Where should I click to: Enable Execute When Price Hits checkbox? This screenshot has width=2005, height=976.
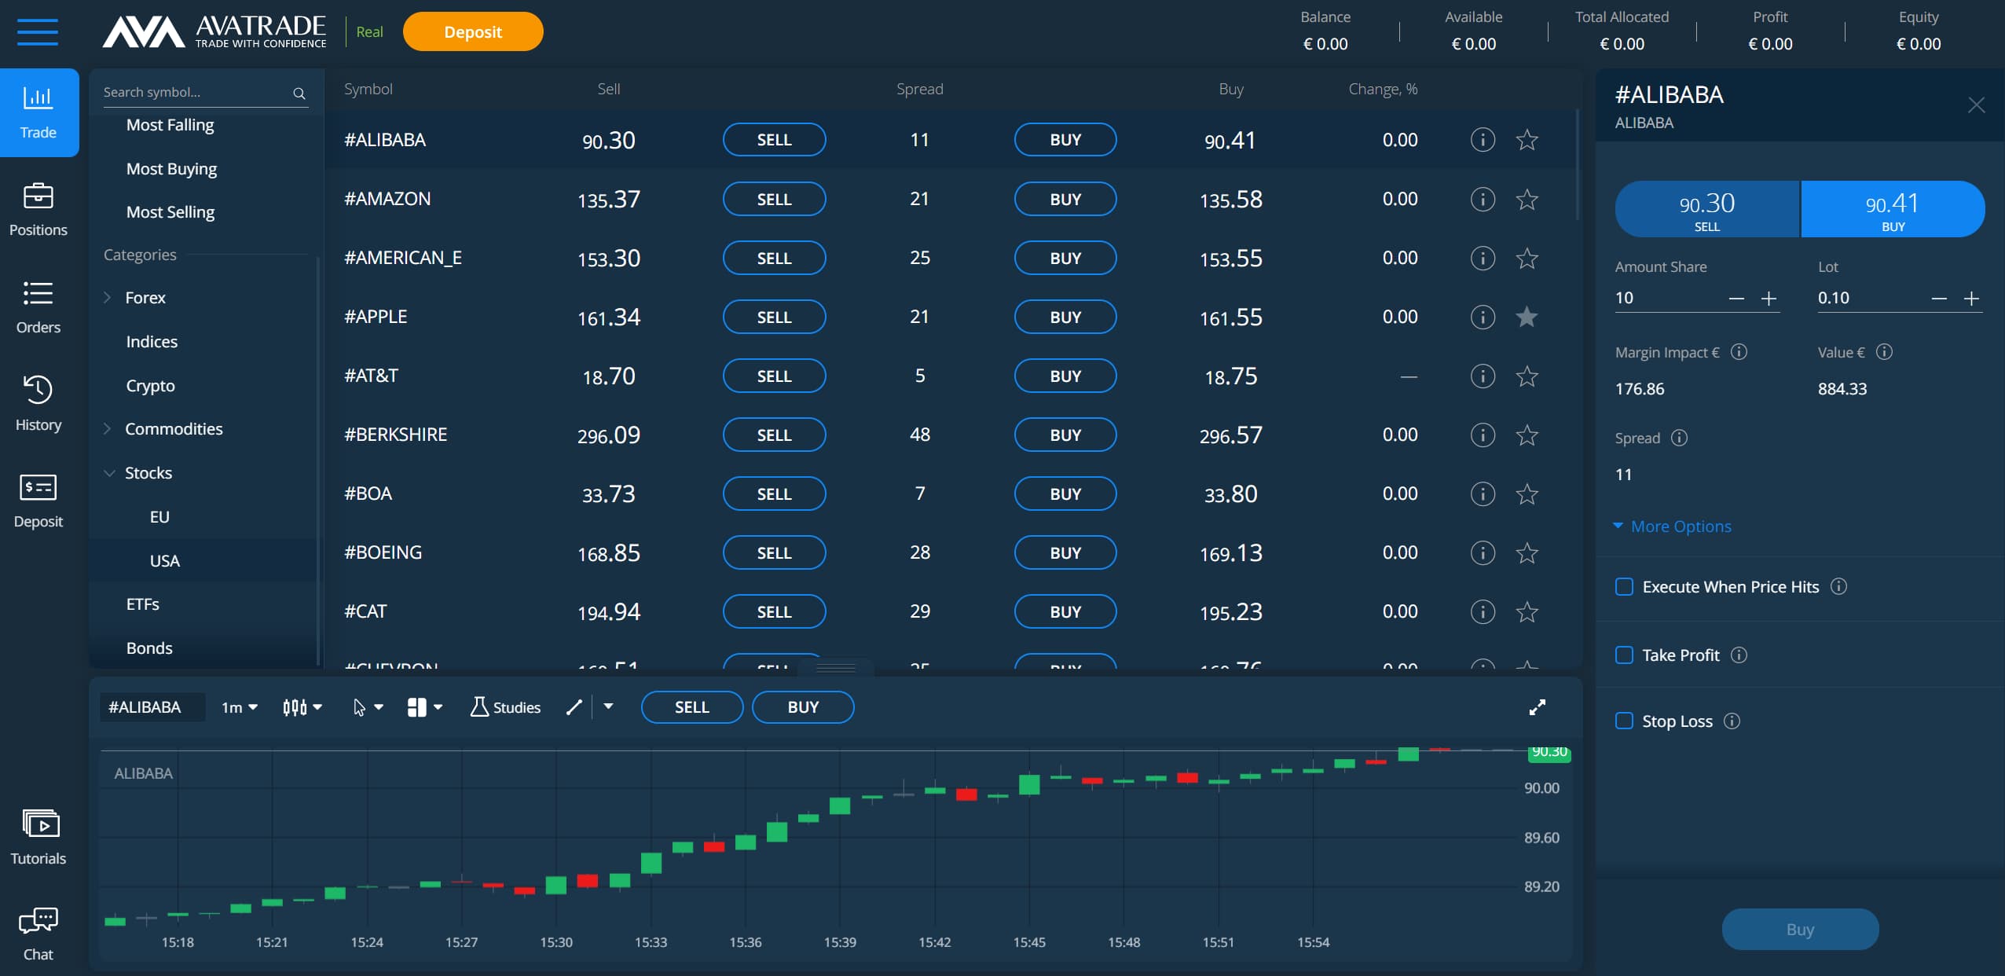[1624, 587]
